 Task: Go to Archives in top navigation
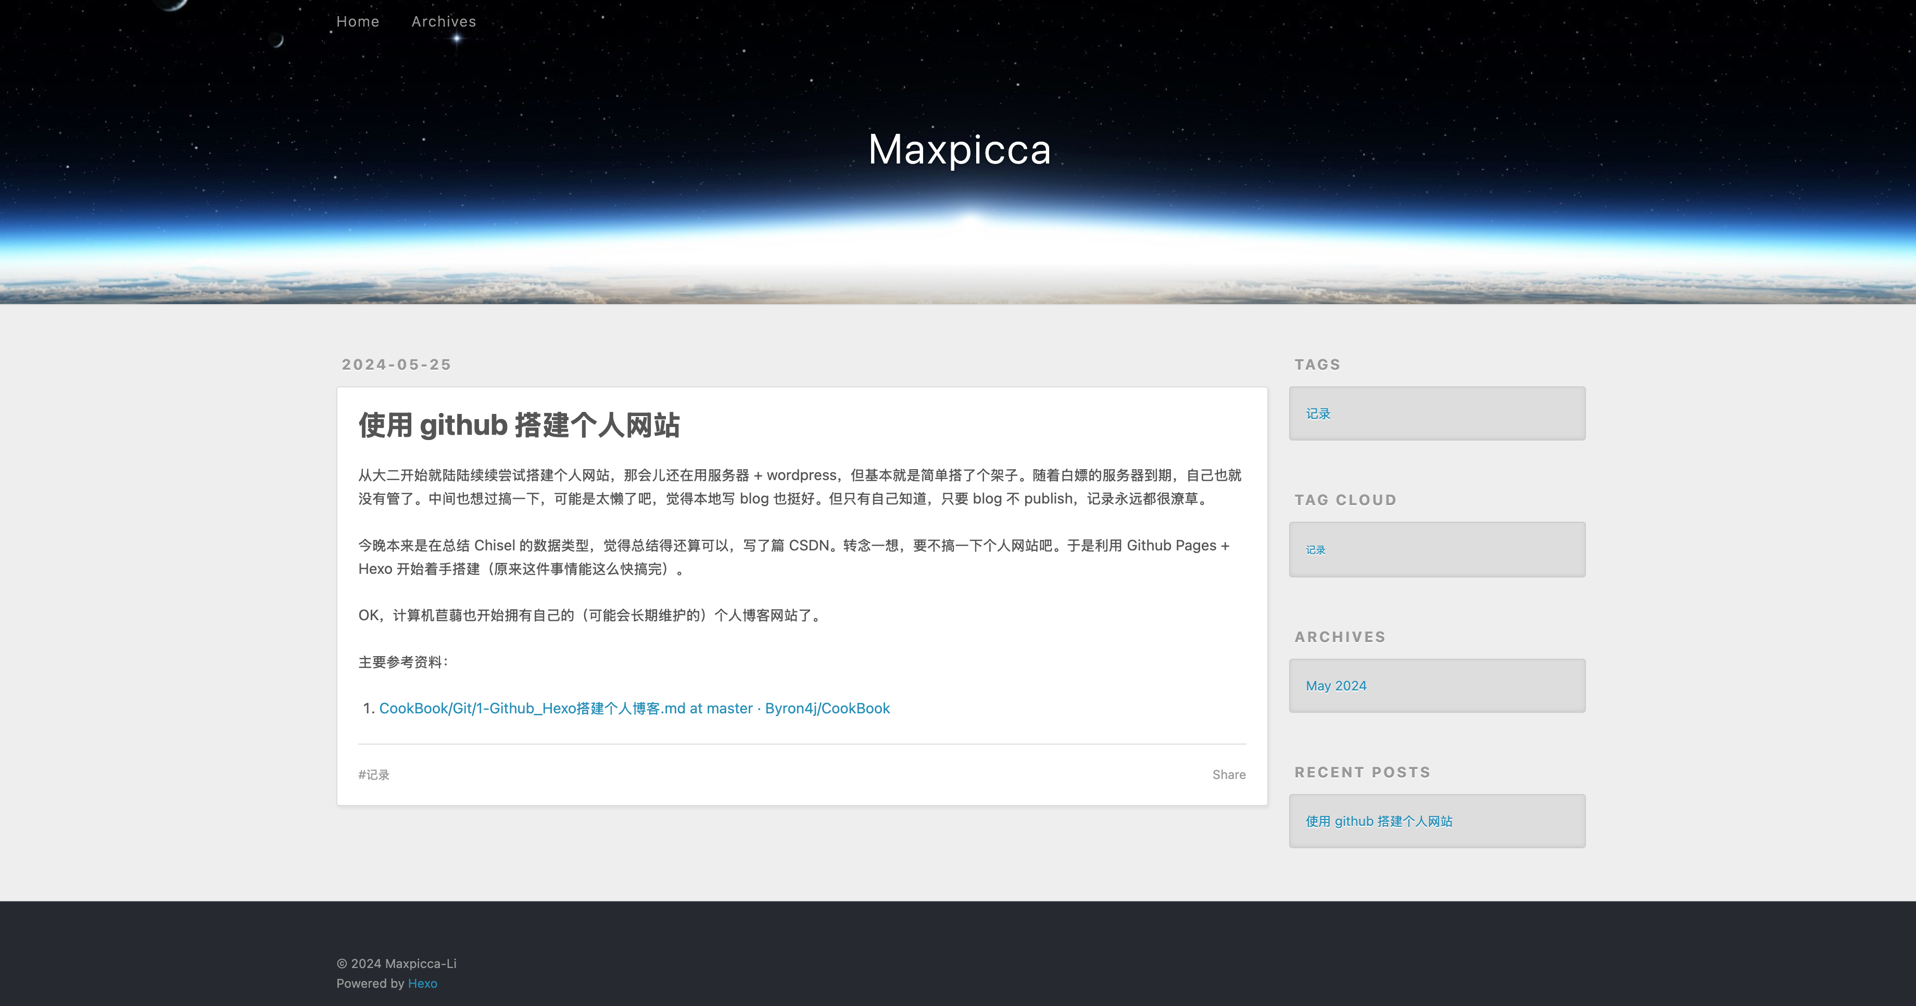pyautogui.click(x=443, y=21)
